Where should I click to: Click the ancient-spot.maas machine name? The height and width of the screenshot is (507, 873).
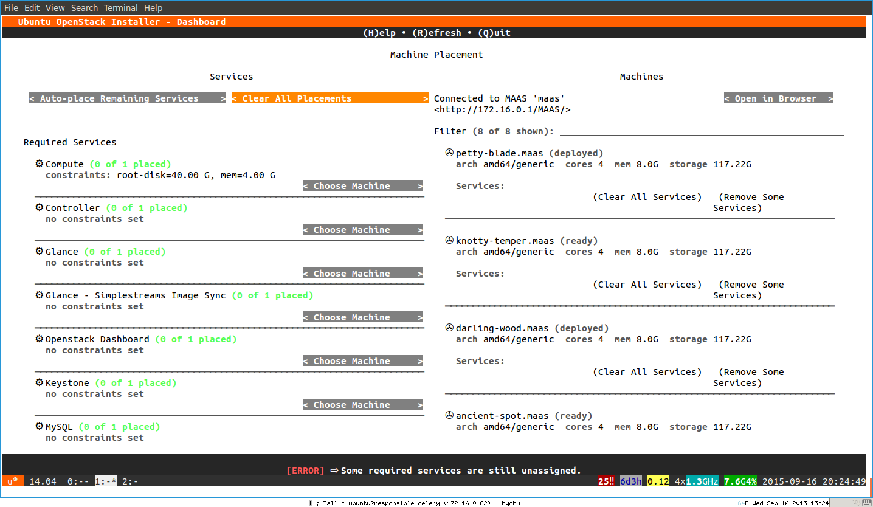pos(502,416)
